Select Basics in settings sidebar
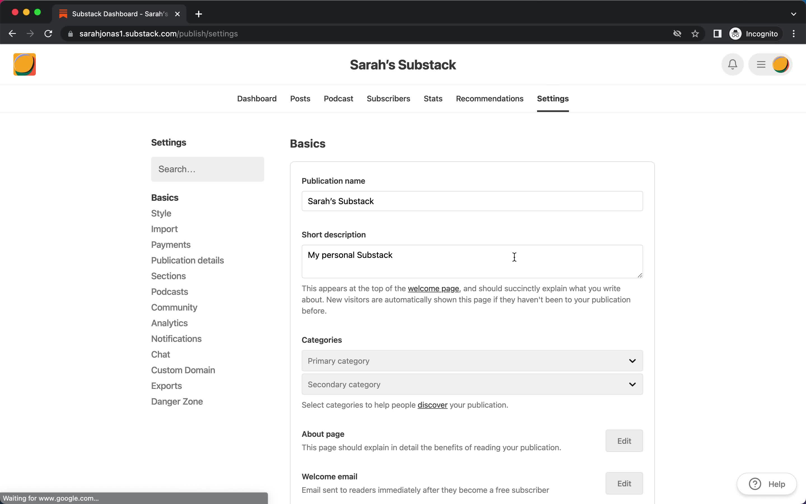Screen dimensions: 806x504 (x=165, y=198)
